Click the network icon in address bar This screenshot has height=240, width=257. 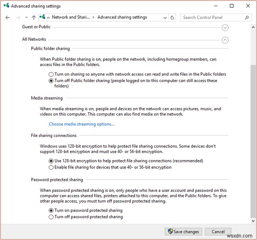click(42, 17)
